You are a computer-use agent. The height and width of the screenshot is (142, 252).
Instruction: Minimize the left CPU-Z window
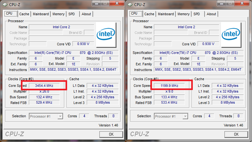(97, 3)
